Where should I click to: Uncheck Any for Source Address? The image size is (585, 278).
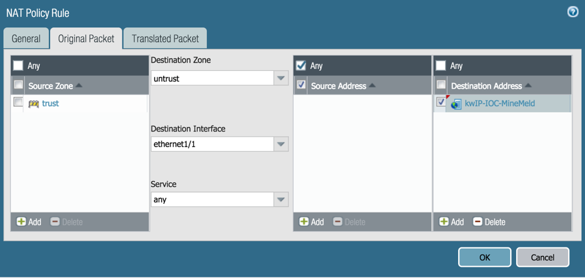point(301,66)
